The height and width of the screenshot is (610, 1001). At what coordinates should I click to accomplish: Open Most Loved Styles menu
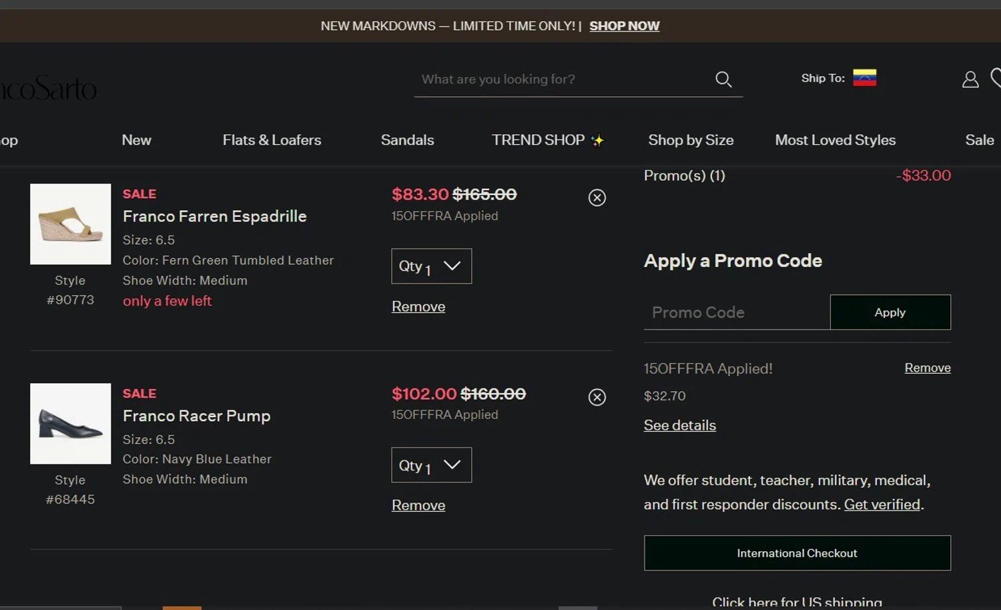point(836,140)
